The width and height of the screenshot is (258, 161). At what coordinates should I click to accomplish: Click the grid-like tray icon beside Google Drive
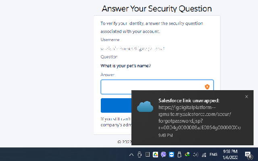point(147,155)
